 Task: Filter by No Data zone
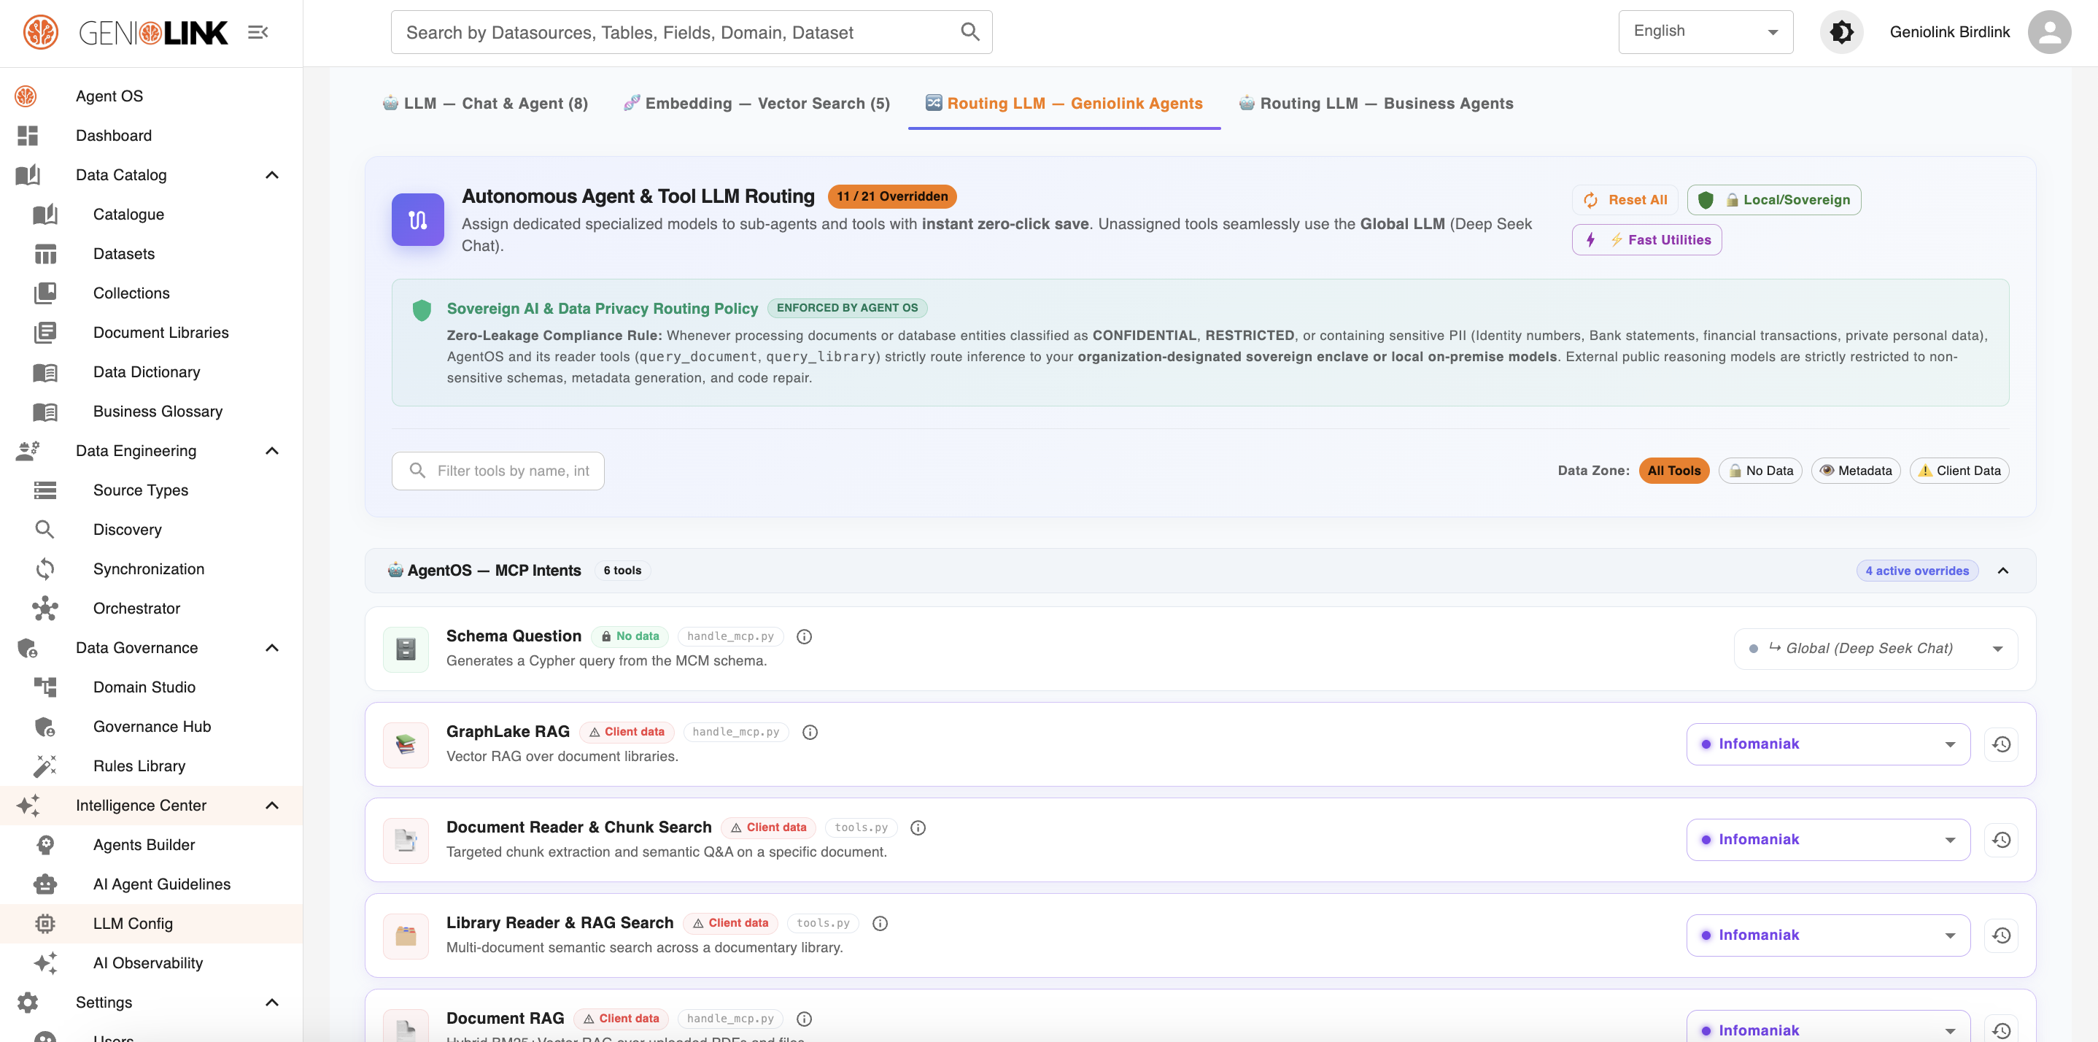point(1760,471)
